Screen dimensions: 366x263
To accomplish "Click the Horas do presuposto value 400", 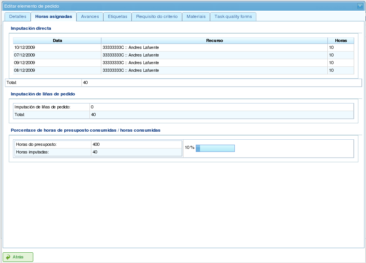I will pyautogui.click(x=96, y=144).
